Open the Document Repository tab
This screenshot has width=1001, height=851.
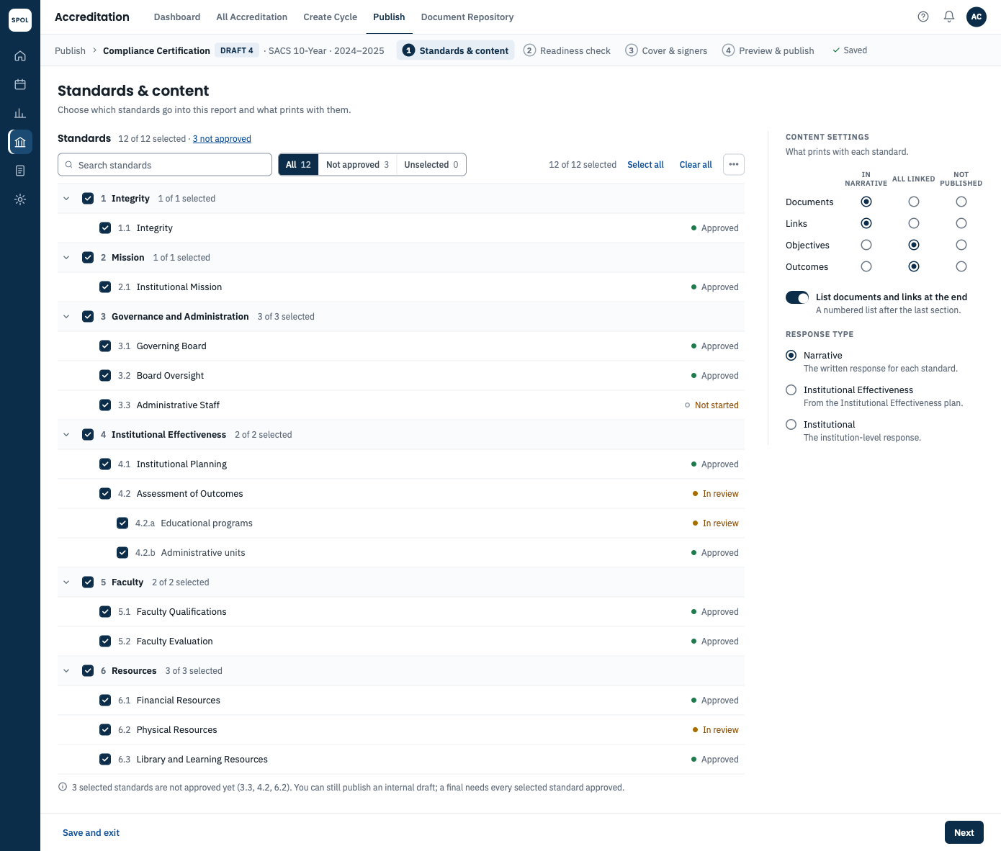pyautogui.click(x=467, y=17)
